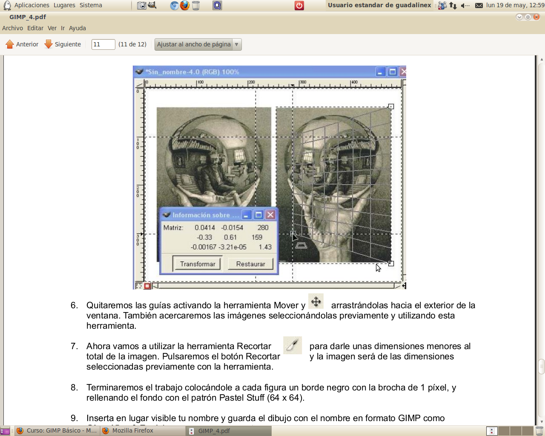Click the red shutdown icon in the panel
The height and width of the screenshot is (436, 545).
299,6
